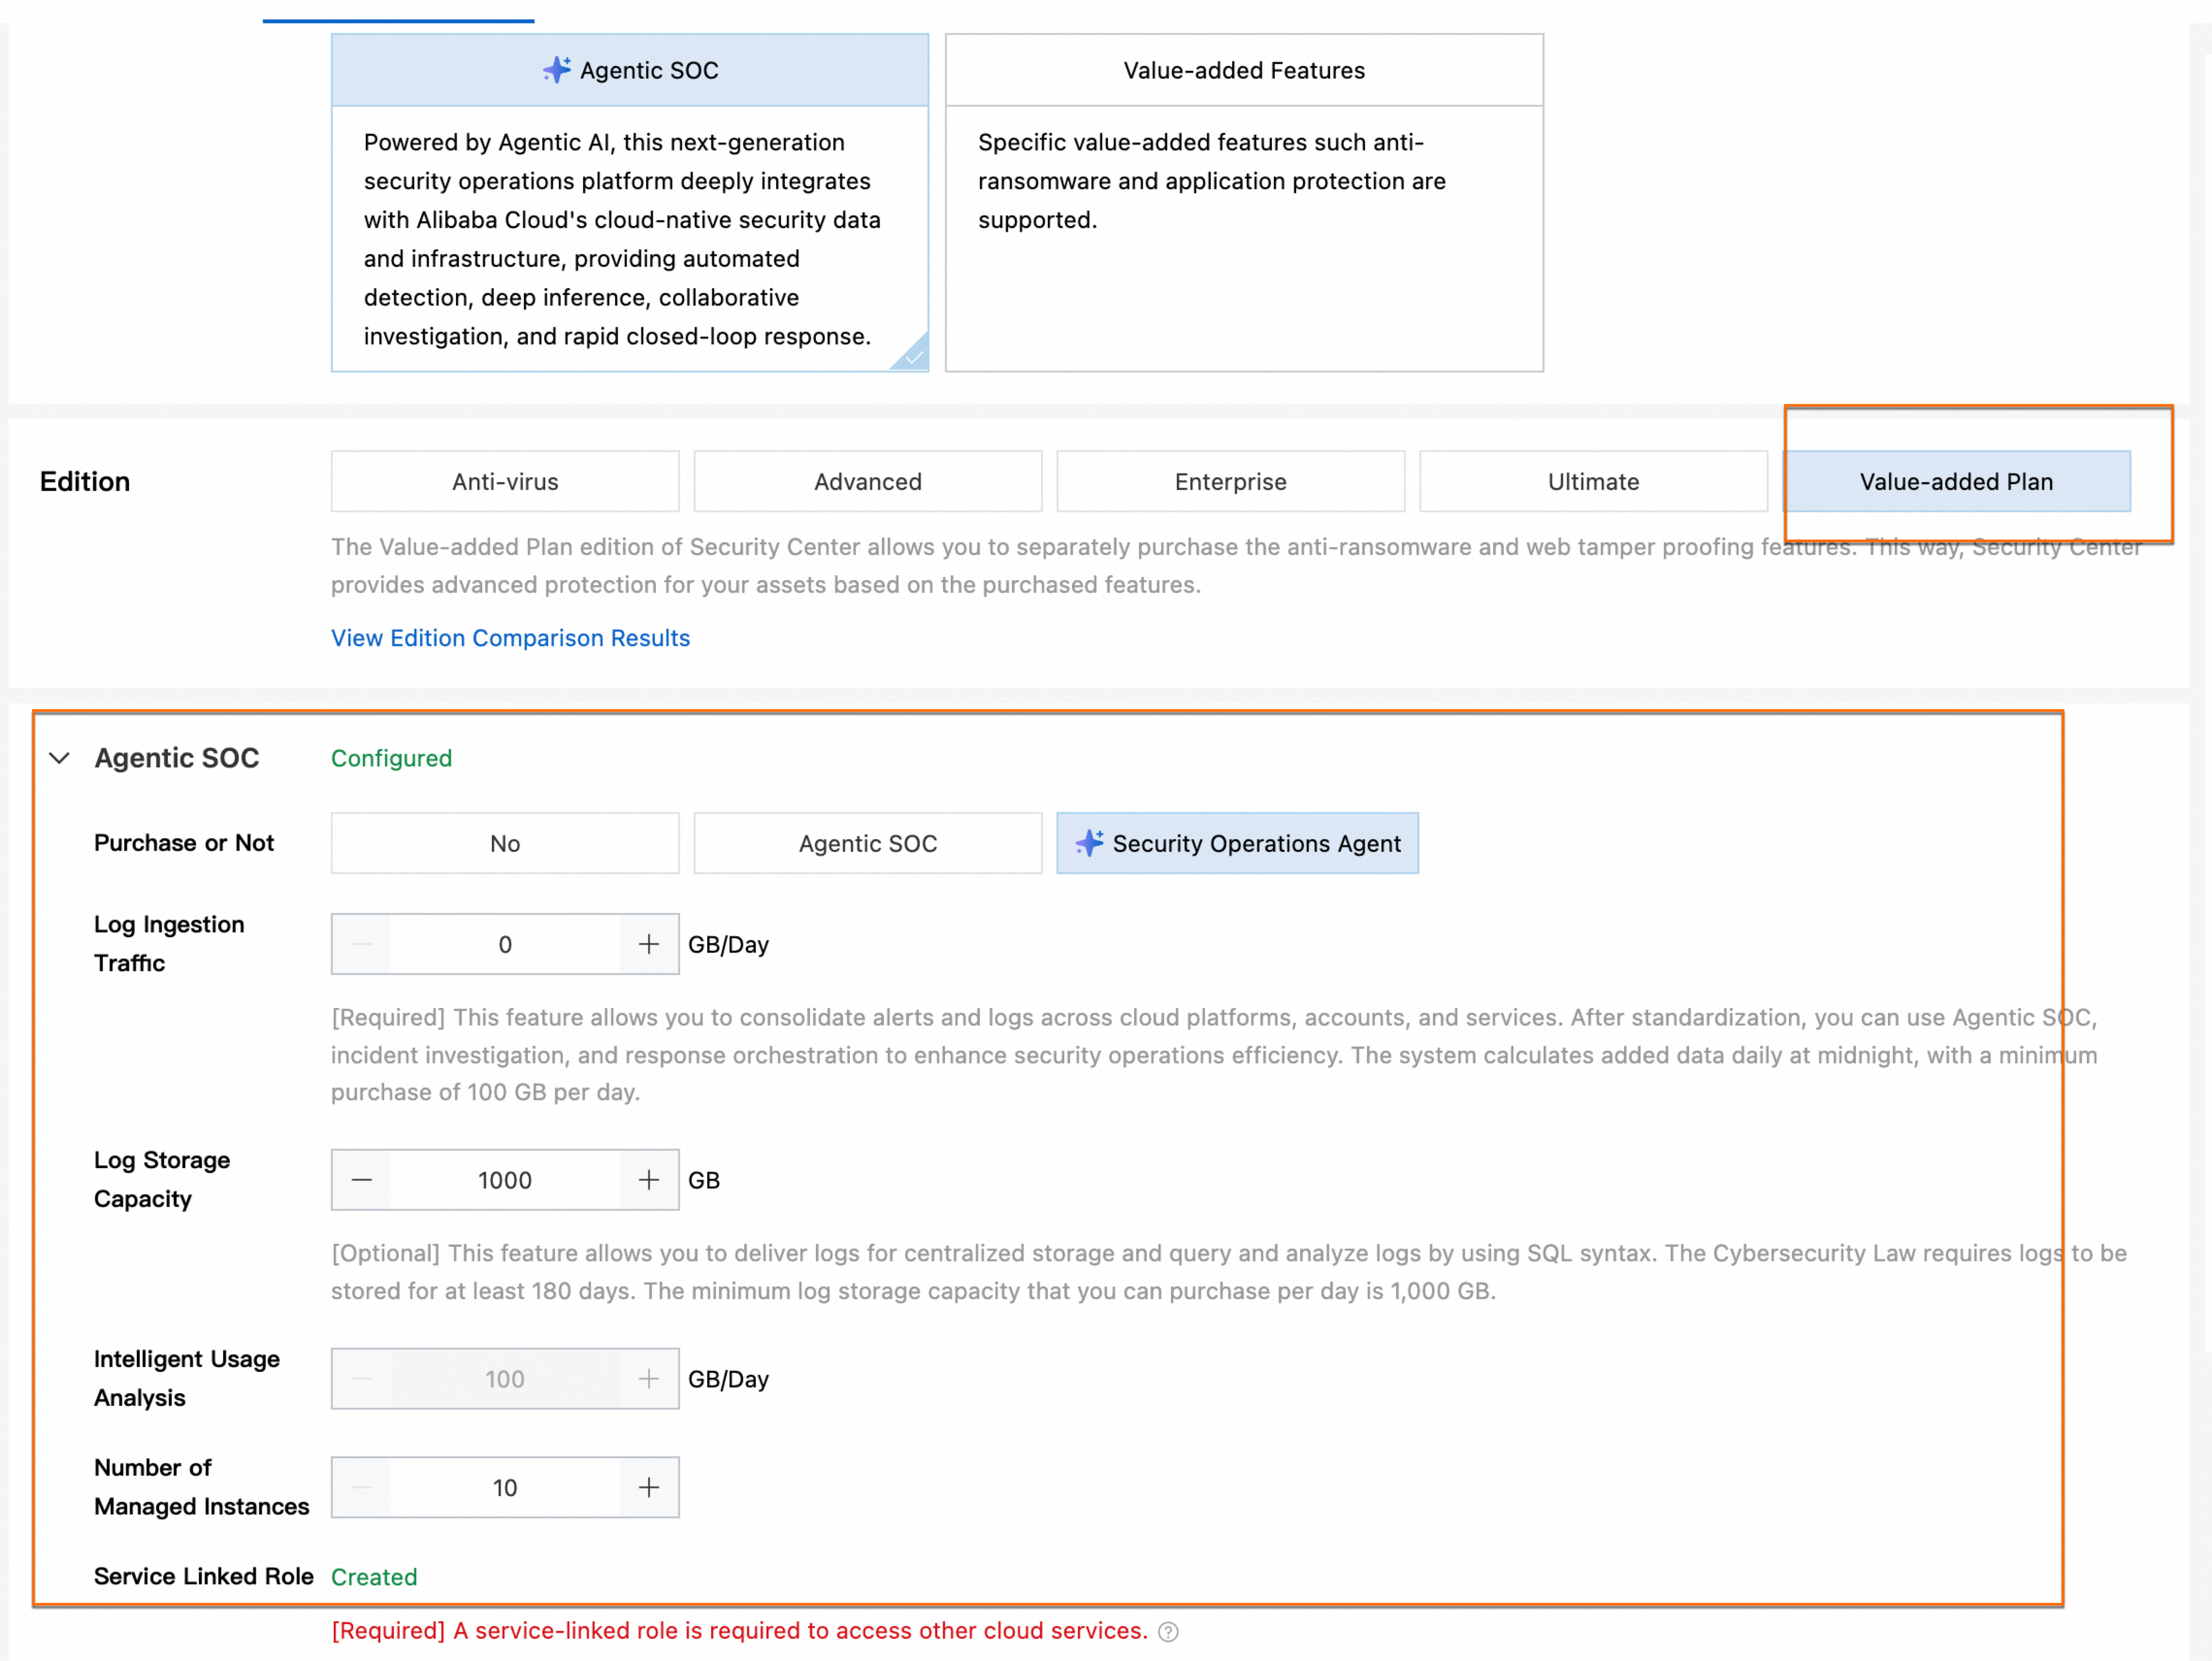Choose the Enterprise edition button
This screenshot has height=1661, width=2212.
coord(1230,482)
